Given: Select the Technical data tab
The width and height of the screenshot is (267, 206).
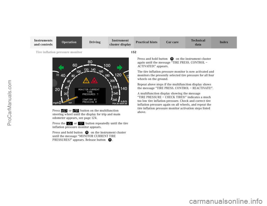Looking at the screenshot, I should (198, 42).
